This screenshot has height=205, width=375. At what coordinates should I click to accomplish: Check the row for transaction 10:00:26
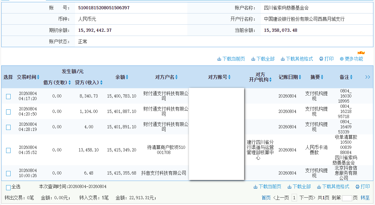point(8,174)
